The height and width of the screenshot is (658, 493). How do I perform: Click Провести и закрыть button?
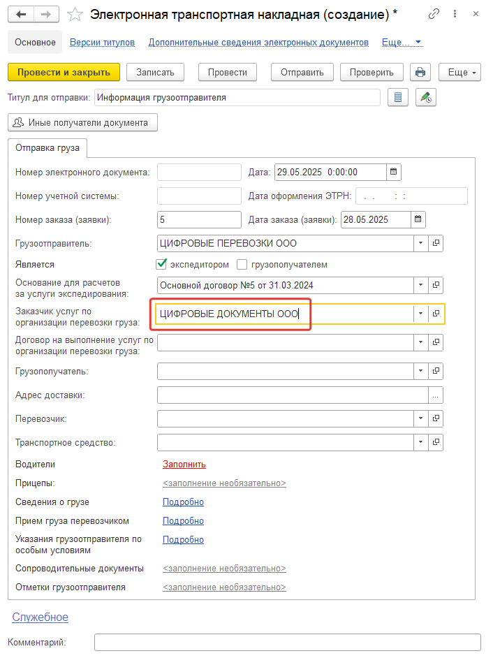64,72
